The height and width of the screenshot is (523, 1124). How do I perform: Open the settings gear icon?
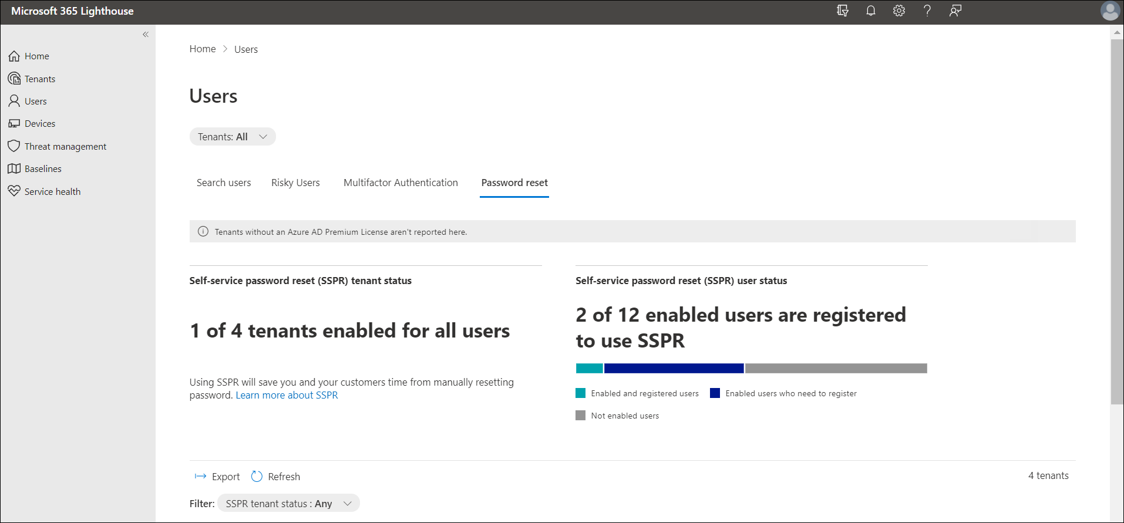[899, 11]
